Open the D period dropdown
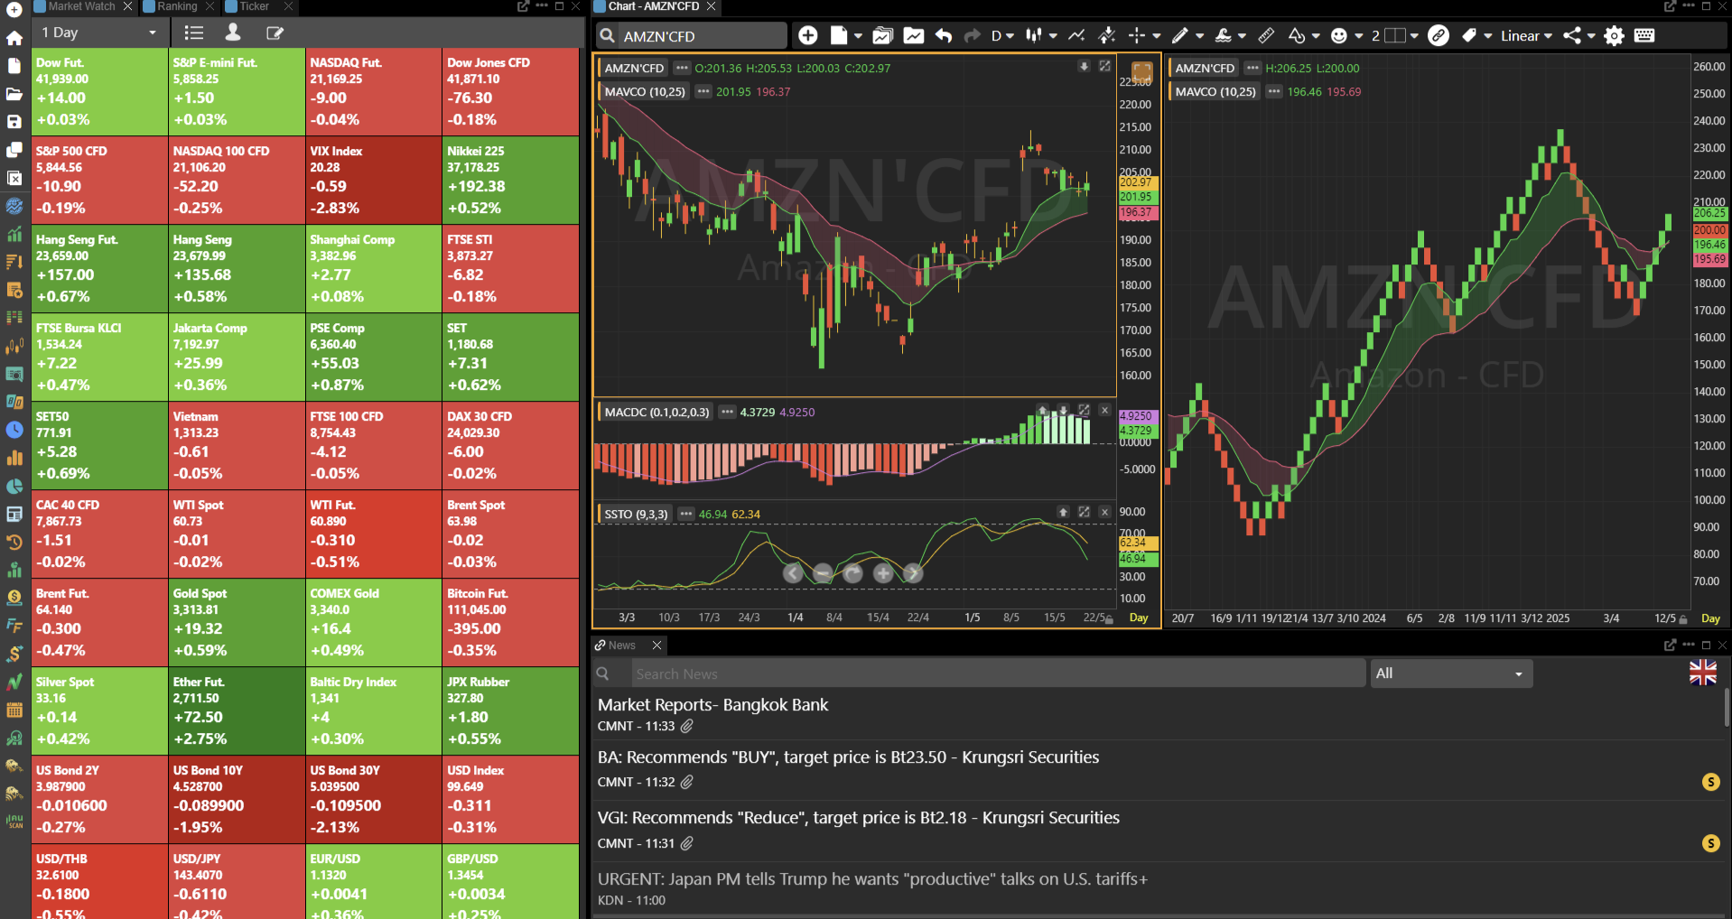The height and width of the screenshot is (919, 1732). click(1002, 35)
